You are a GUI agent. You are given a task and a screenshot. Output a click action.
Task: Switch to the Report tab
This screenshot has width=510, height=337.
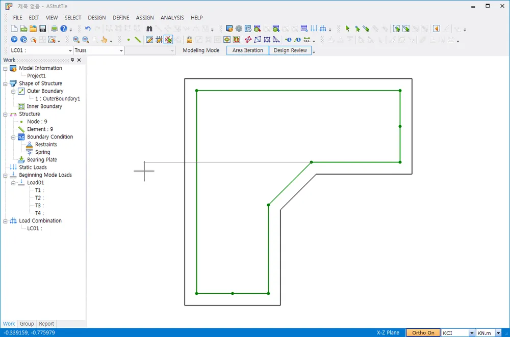click(x=46, y=324)
